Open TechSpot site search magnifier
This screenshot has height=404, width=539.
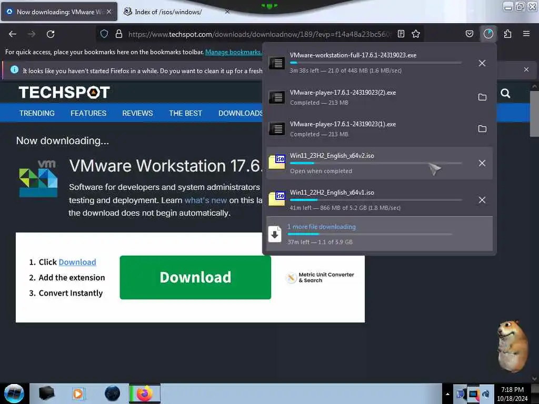[x=505, y=93]
